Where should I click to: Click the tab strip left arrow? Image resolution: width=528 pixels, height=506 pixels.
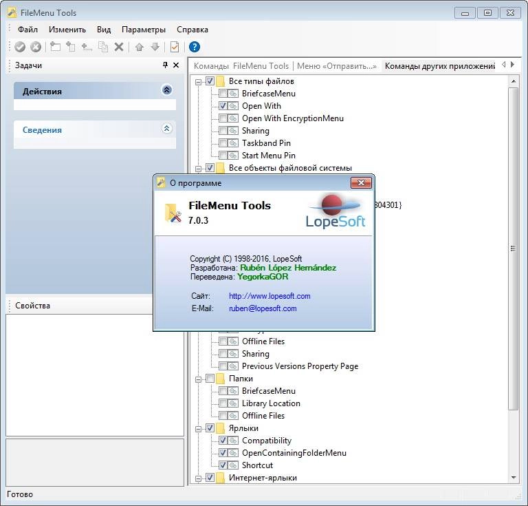503,65
